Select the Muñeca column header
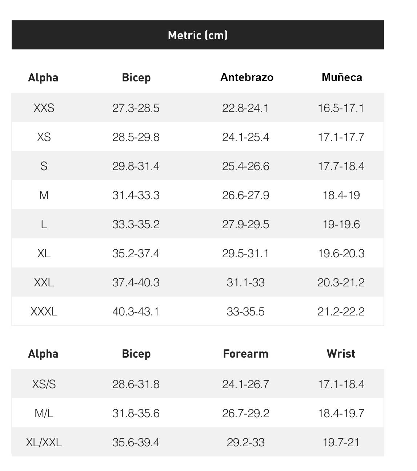 coord(342,77)
